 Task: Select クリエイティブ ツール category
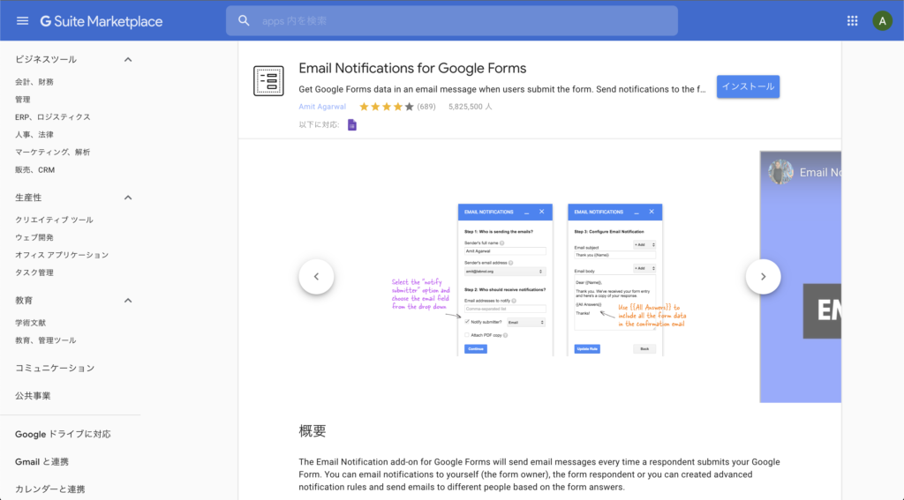[54, 220]
